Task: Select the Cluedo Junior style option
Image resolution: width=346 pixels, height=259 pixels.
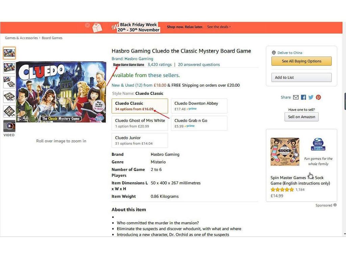Action: pos(140,140)
